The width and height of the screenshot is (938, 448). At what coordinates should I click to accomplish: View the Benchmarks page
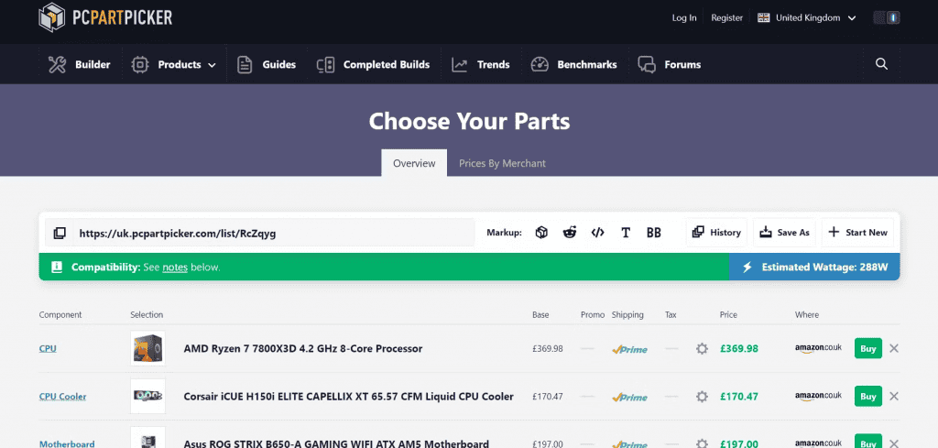click(573, 65)
